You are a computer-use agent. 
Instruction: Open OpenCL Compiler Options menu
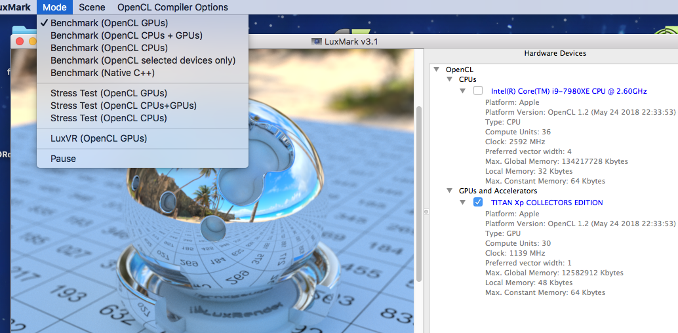(x=172, y=7)
